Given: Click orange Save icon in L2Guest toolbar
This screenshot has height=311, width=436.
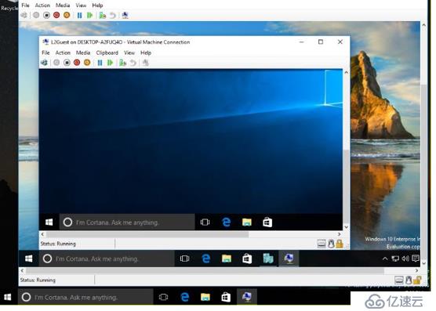Looking at the screenshot, I should (87, 63).
